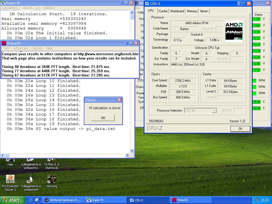Click the Prime95 title bar icon
This screenshot has height=204, width=272.
click(4, 43)
